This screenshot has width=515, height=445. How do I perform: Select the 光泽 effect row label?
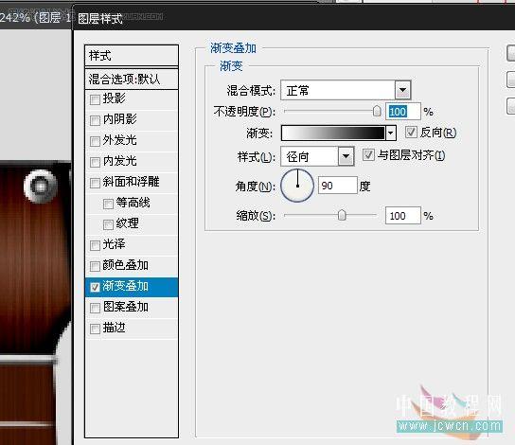114,244
